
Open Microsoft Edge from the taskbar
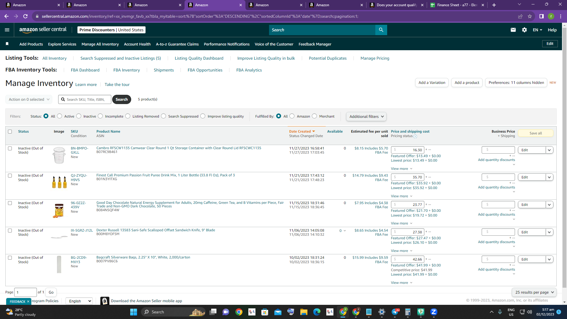tap(317, 312)
